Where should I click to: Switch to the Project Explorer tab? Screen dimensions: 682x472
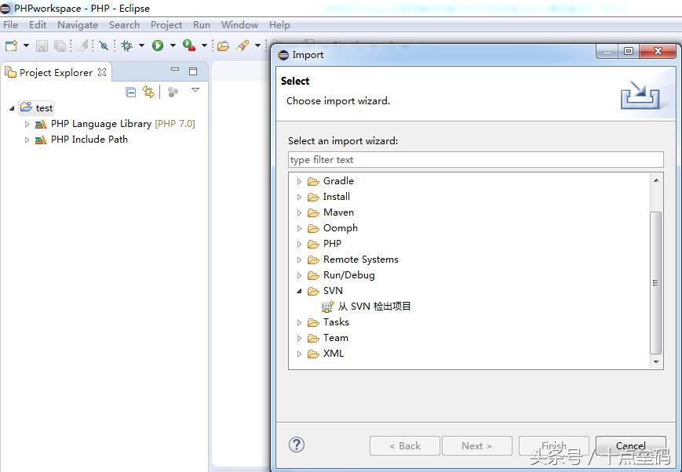(x=55, y=71)
